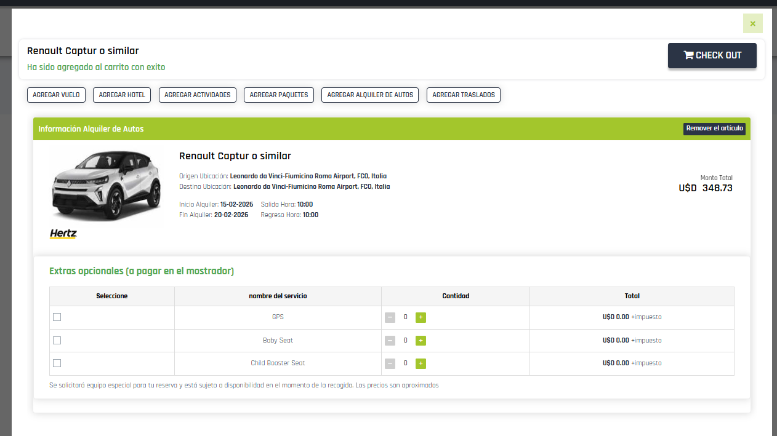777x436 pixels.
Task: Decrease Child Booster Seat quantity
Action: tap(390, 363)
